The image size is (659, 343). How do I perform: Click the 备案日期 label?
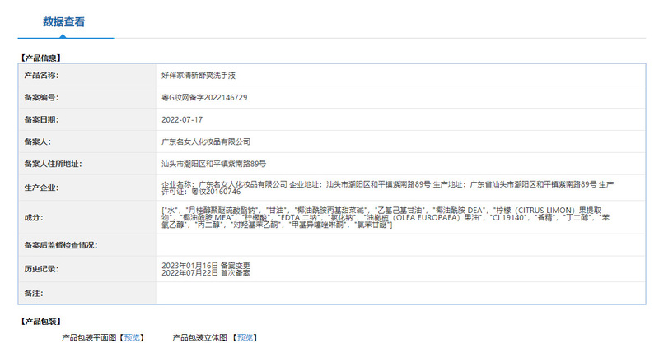[41, 119]
